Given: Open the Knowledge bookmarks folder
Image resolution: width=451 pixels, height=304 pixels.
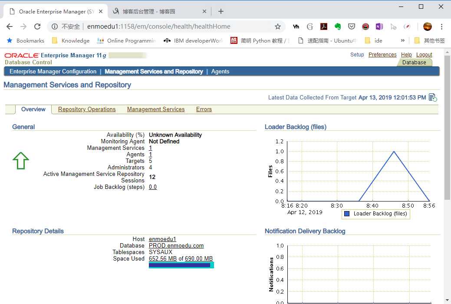Looking at the screenshot, I should pos(71,40).
